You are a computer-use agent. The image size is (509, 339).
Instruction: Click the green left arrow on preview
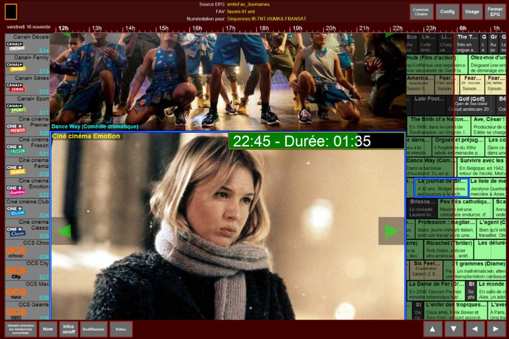point(64,231)
